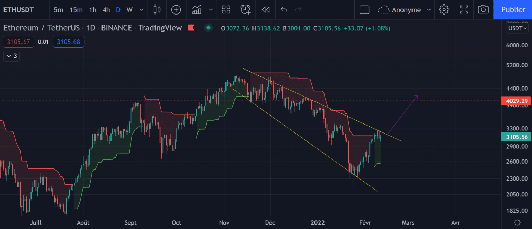
Task: Expand the indicators dropdown arrow
Action: (x=211, y=10)
